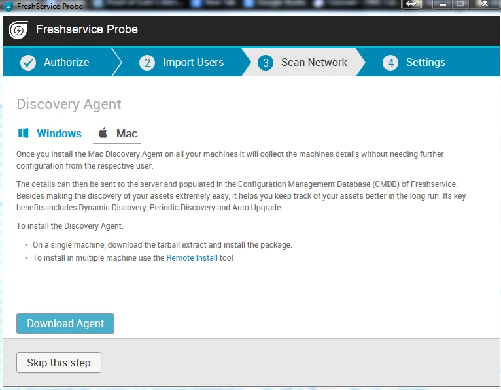
Task: Click the Settings step number 4 circle
Action: pyautogui.click(x=390, y=63)
